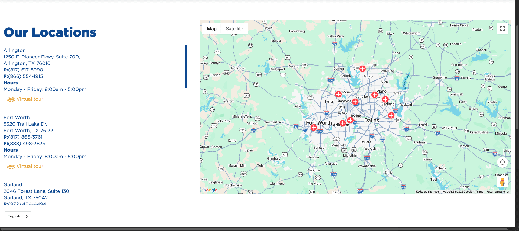This screenshot has height=231, width=519.
Task: Click the map marker near Prosper
Action: [x=363, y=69]
